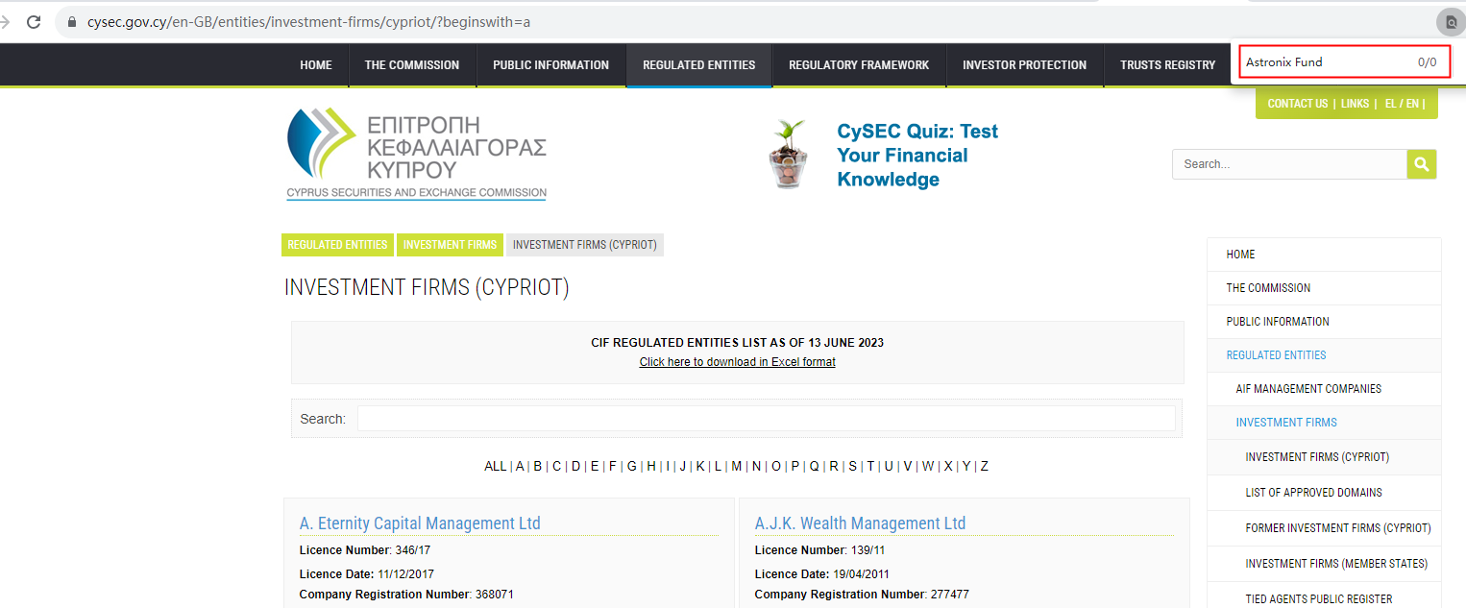Filter firms by letter R

834,466
